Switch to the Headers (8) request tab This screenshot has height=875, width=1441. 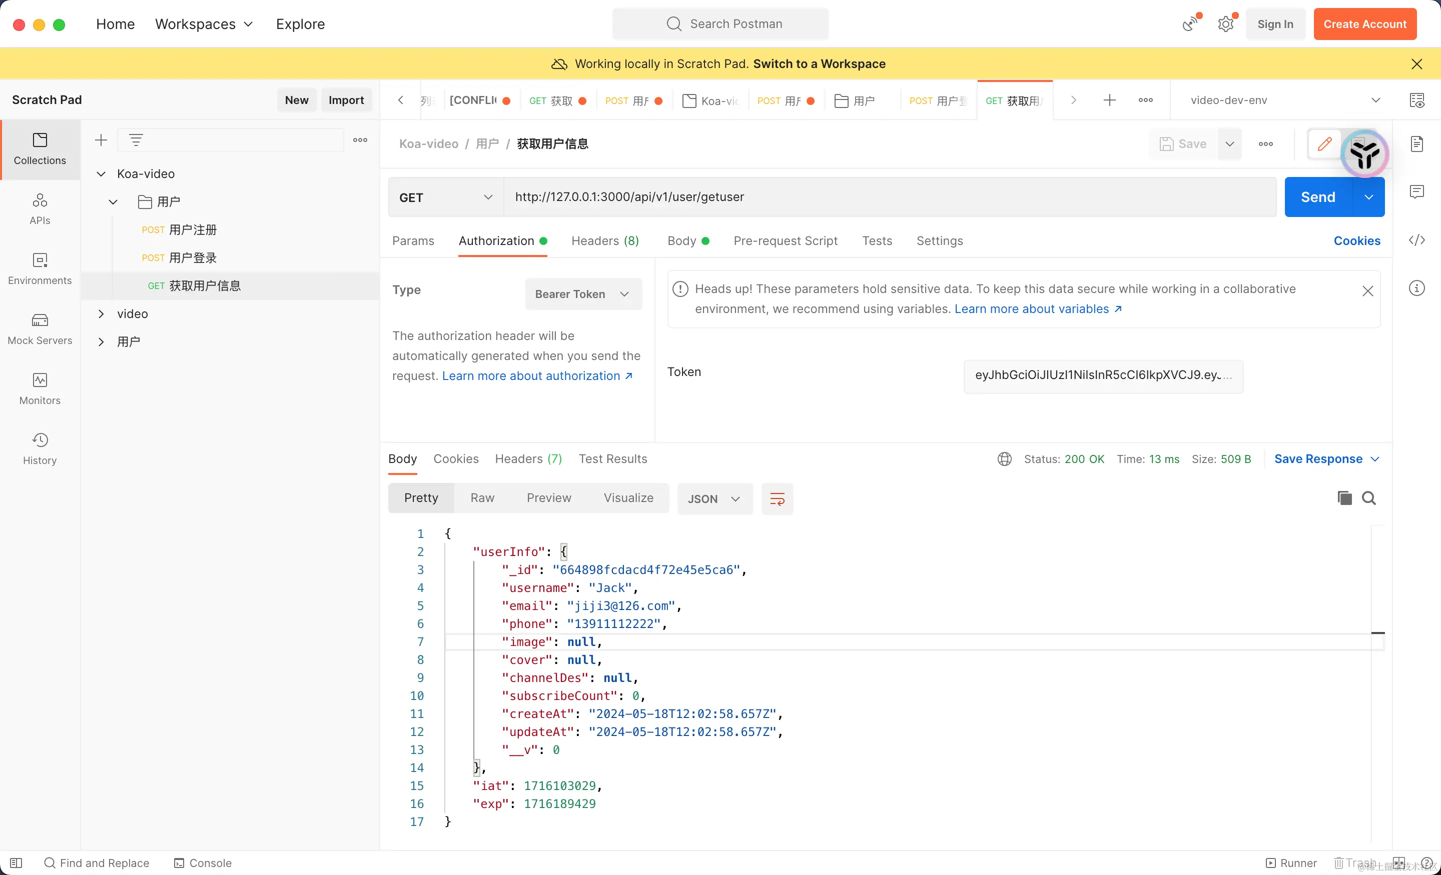click(605, 241)
